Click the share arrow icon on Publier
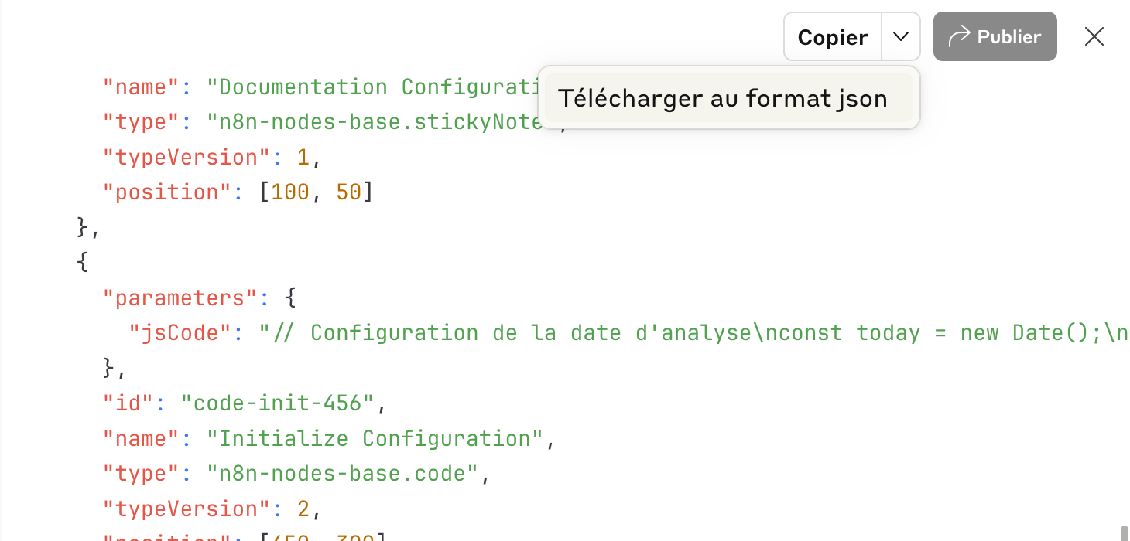 click(959, 36)
